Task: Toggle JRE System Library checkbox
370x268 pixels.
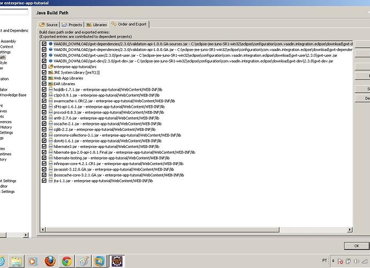Action: click(x=44, y=72)
